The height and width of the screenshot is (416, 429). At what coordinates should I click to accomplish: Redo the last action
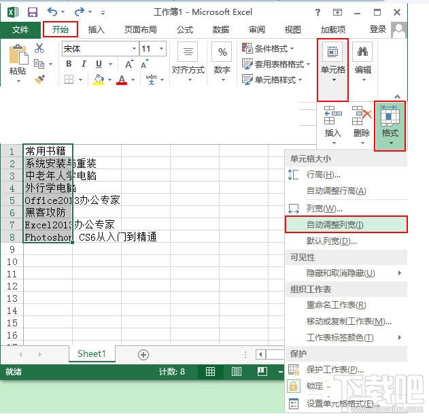pos(80,12)
